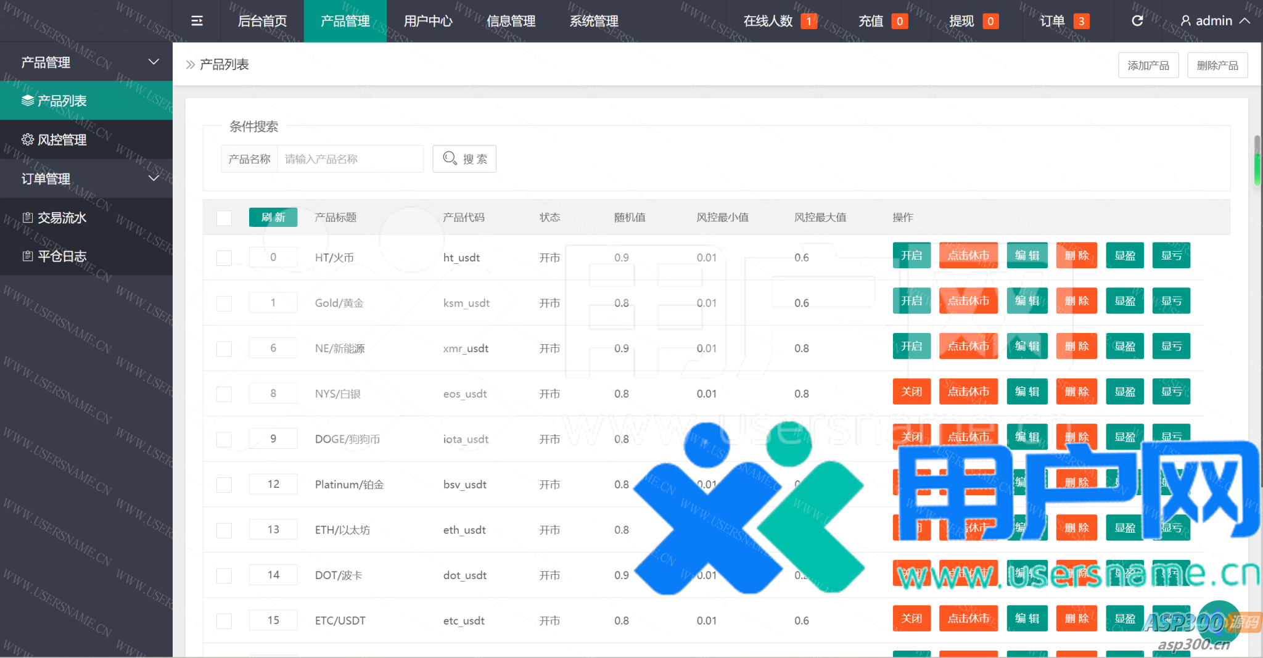This screenshot has height=658, width=1263.
Task: Open 风控管理 with gear icon
Action: [86, 139]
